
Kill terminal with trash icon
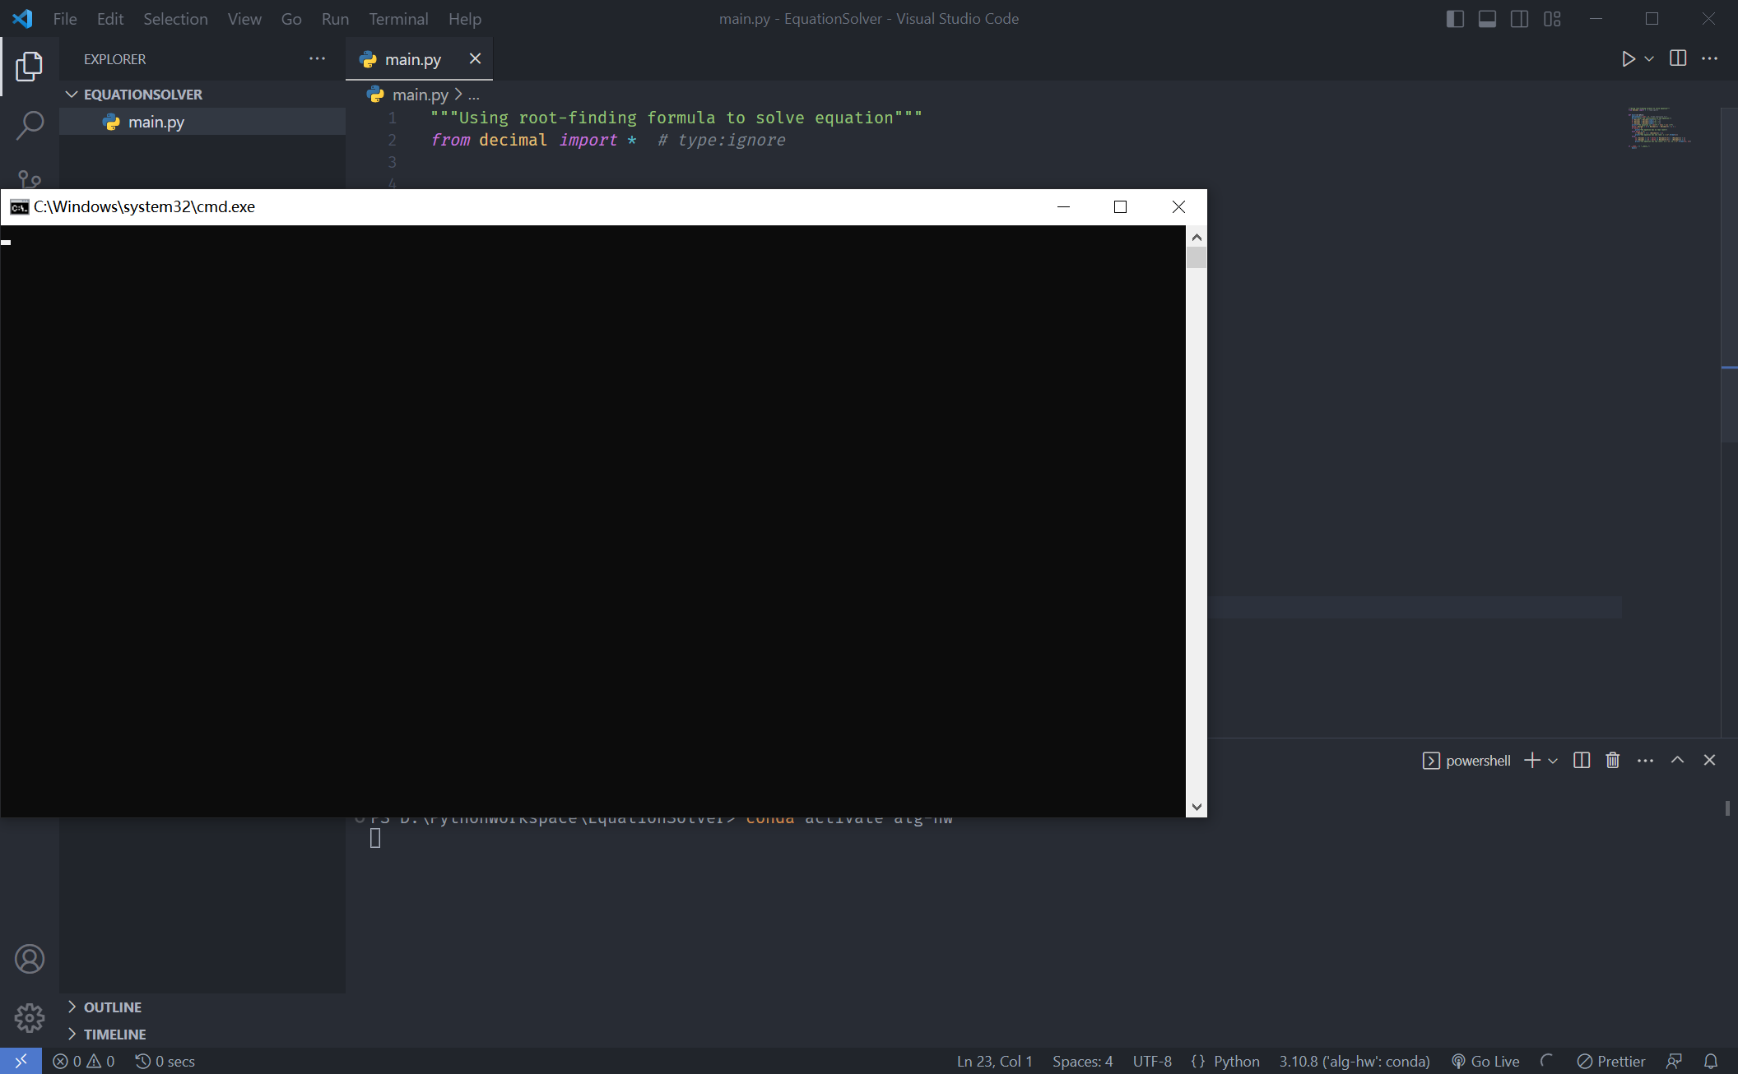point(1613,760)
